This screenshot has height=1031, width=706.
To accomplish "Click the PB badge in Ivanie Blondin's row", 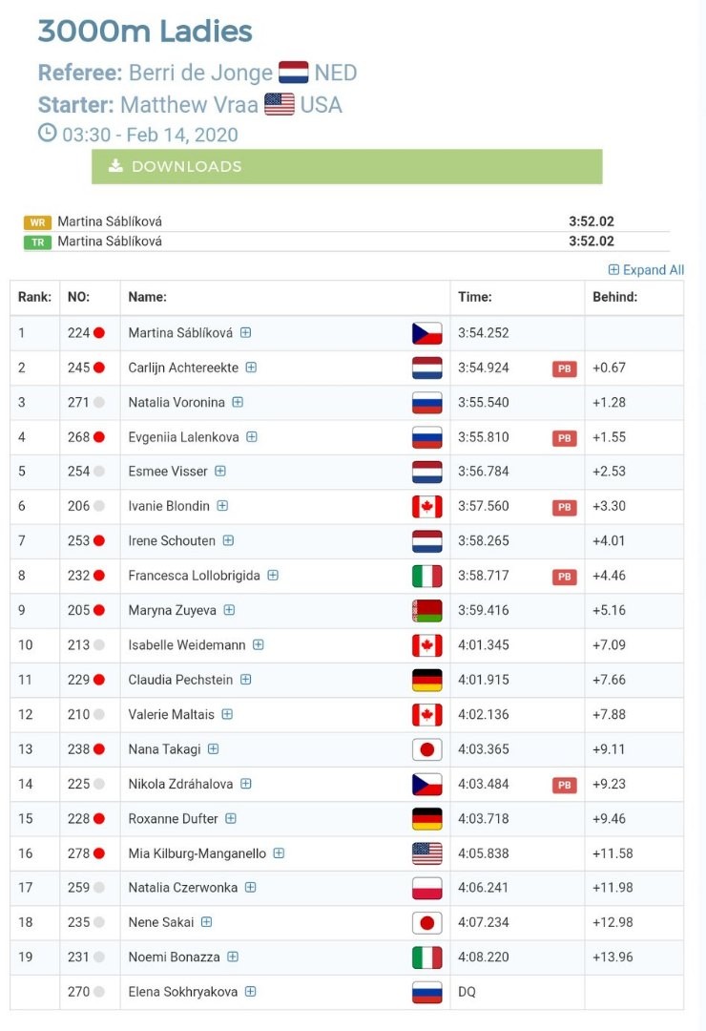I will coord(564,507).
